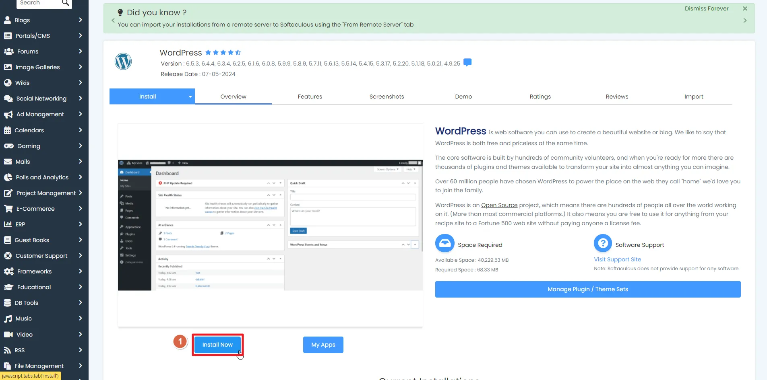Expand the E-Commerce category chevron

81,208
